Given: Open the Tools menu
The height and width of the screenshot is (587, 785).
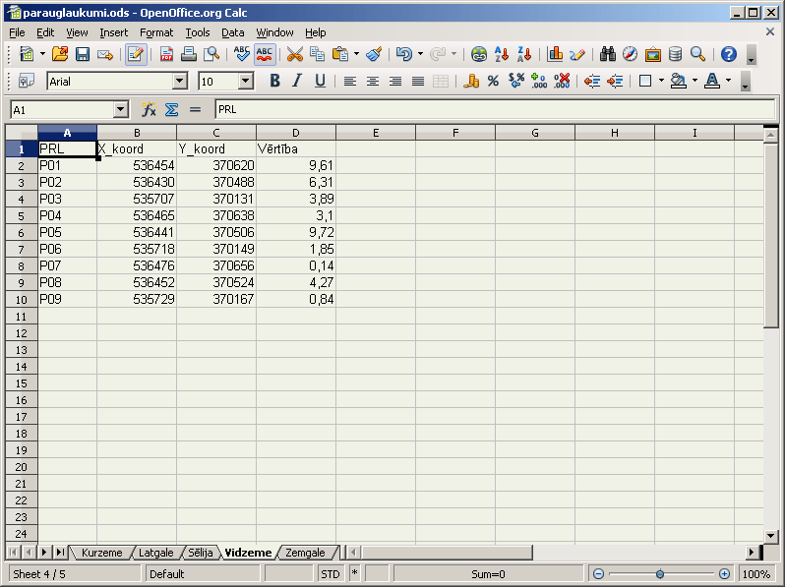Looking at the screenshot, I should pos(198,32).
